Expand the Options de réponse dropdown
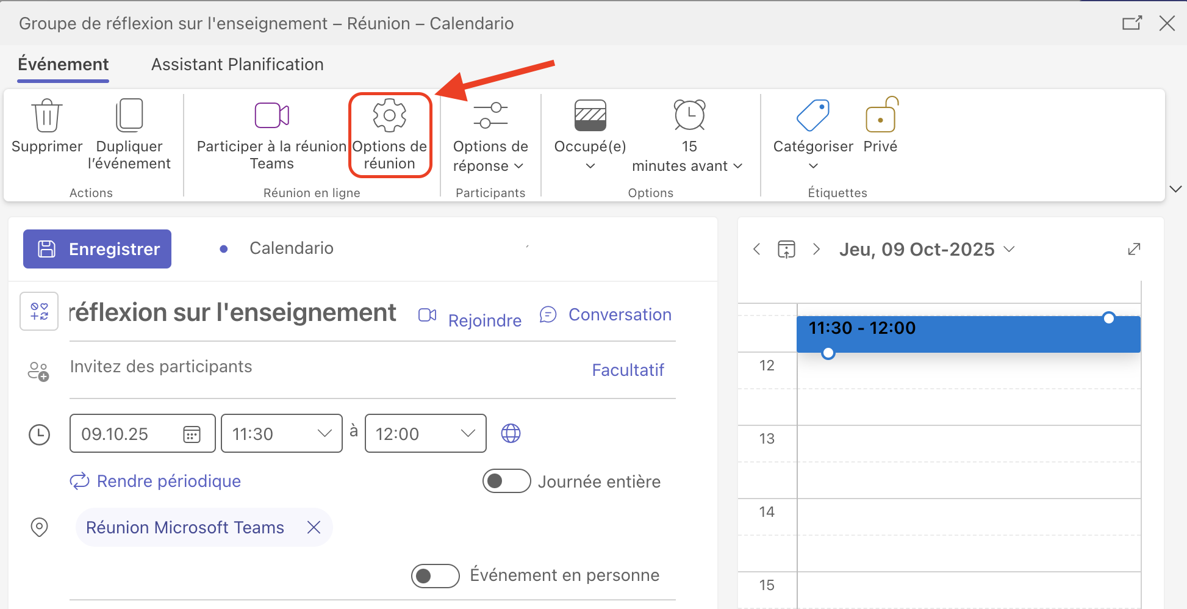This screenshot has height=609, width=1187. (490, 156)
